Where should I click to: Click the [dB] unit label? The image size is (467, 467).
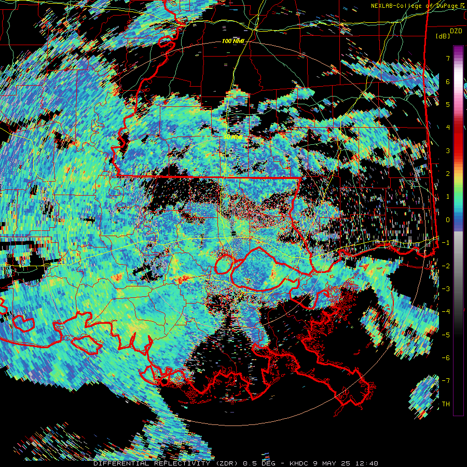click(x=443, y=36)
